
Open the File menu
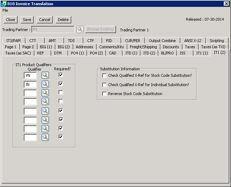[5, 10]
